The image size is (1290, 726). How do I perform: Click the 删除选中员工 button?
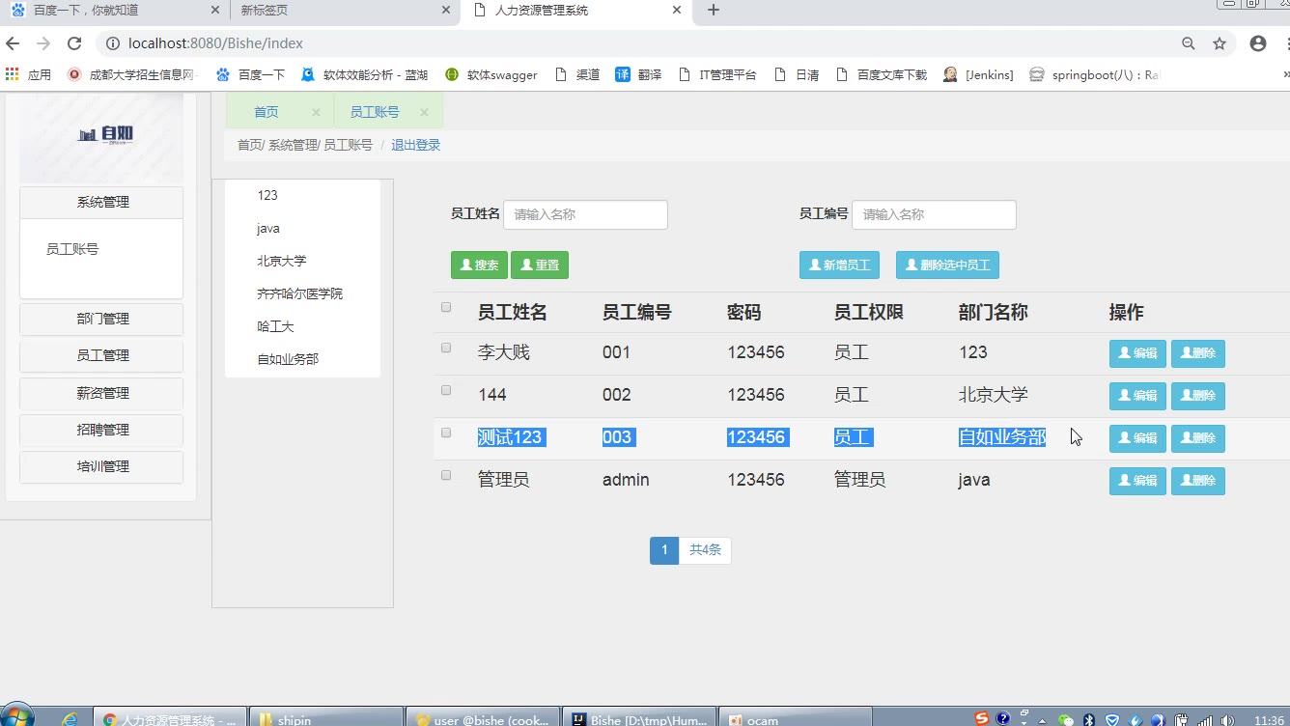(x=947, y=265)
